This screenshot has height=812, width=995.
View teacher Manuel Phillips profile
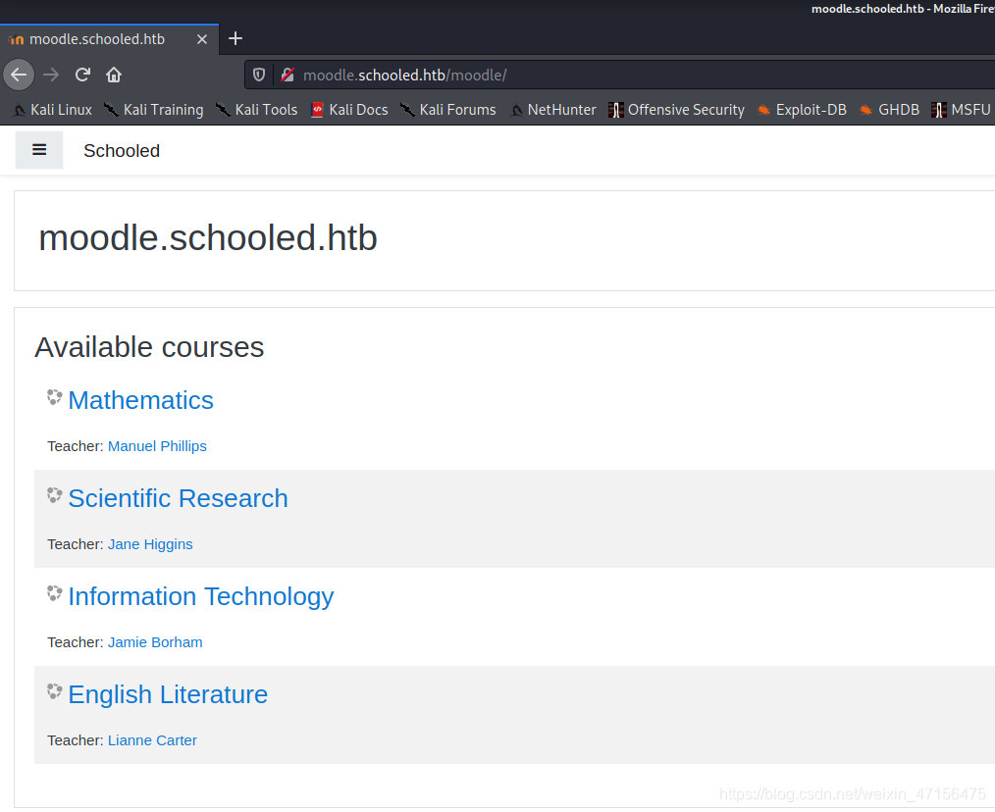tap(157, 446)
